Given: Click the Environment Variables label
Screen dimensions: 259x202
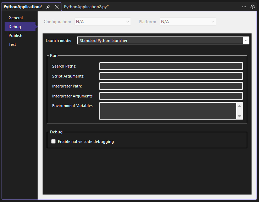Looking at the screenshot, I should (73, 106).
